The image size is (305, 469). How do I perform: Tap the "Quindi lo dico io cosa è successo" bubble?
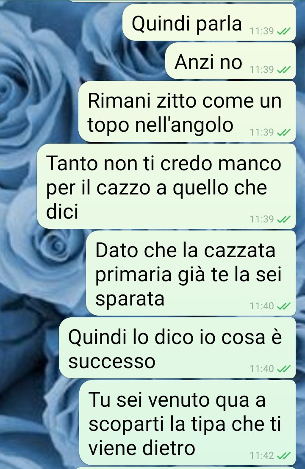tap(177, 348)
